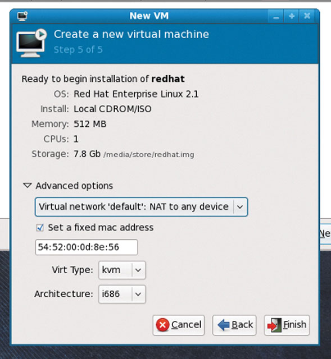
Task: Cancel the new VM creation
Action: pos(179,325)
